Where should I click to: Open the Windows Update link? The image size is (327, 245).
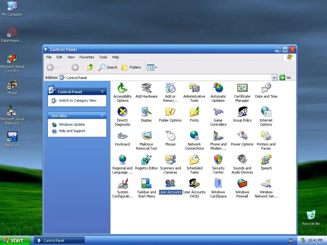72,124
